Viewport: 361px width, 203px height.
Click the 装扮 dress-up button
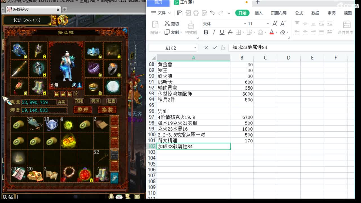(95, 101)
